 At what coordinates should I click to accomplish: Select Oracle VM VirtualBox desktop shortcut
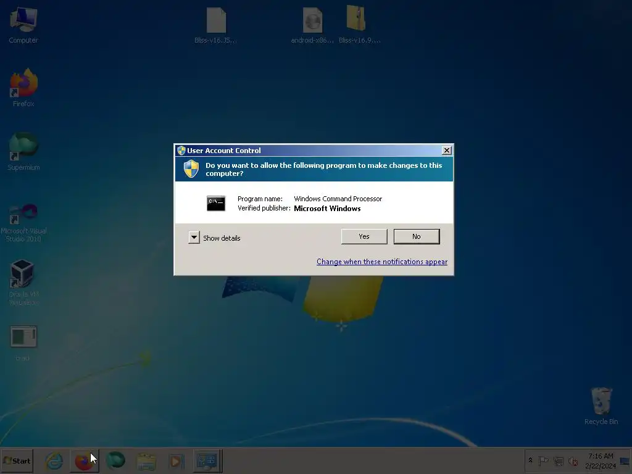click(23, 283)
